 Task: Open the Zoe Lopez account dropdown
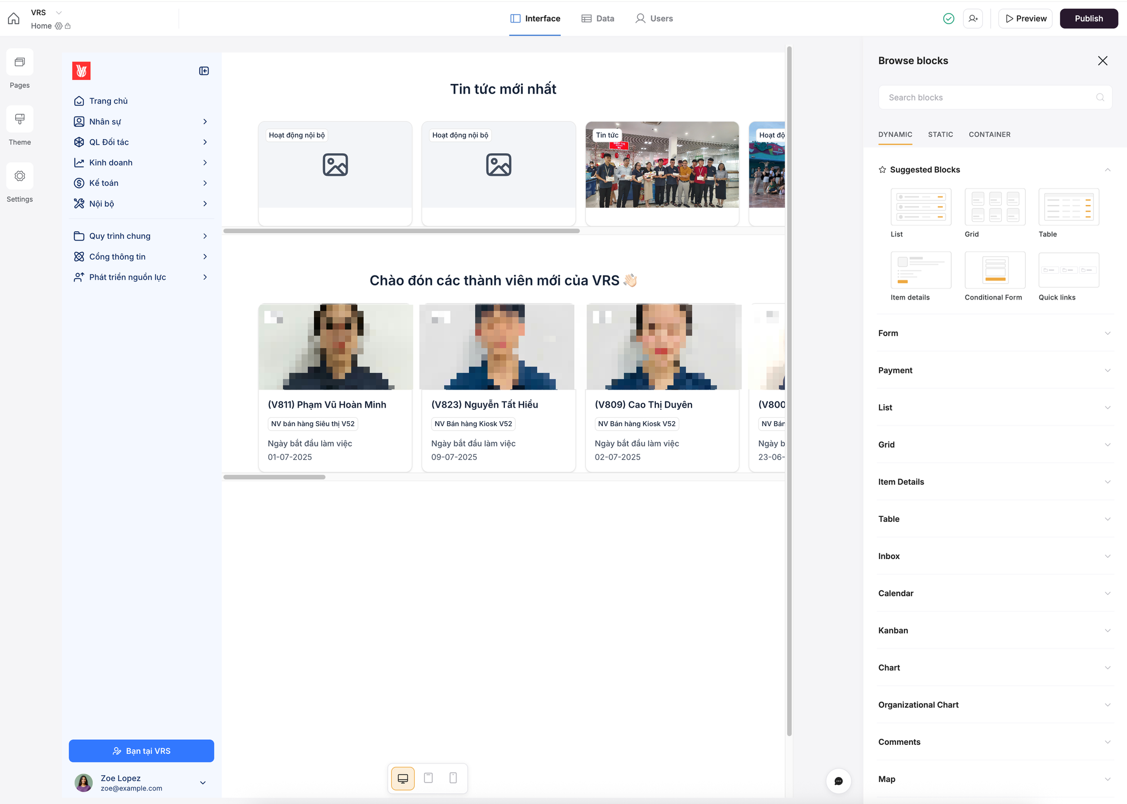pyautogui.click(x=141, y=783)
